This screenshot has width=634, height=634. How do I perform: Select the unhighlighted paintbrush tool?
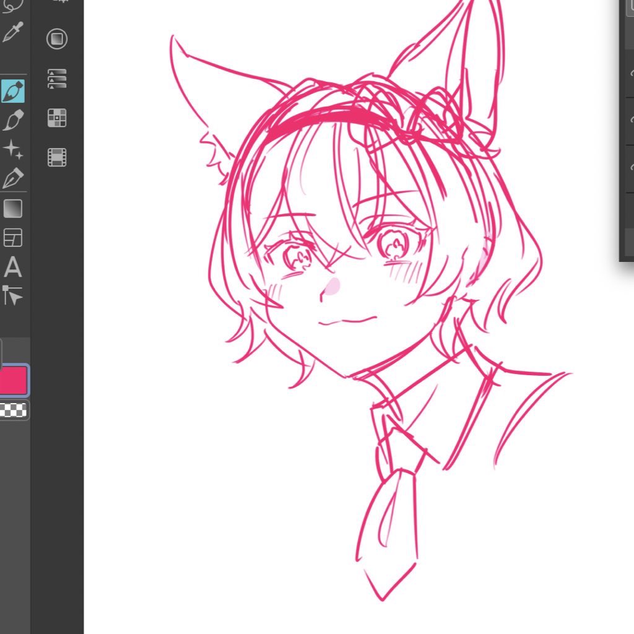click(x=13, y=120)
